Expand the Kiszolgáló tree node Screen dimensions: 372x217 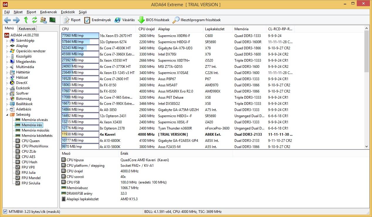pyautogui.click(x=7, y=56)
